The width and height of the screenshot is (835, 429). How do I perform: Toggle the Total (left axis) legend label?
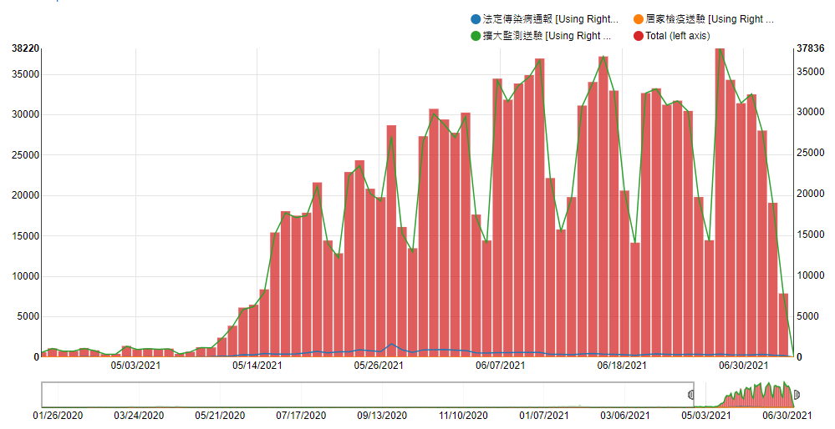tap(677, 36)
